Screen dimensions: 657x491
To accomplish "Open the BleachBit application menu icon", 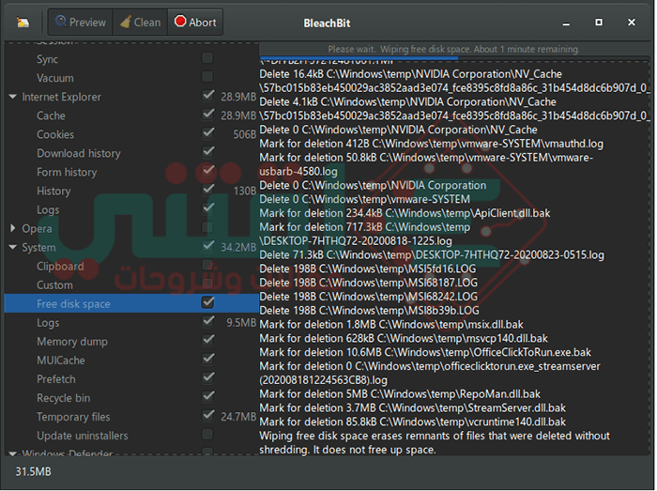I will pos(23,23).
